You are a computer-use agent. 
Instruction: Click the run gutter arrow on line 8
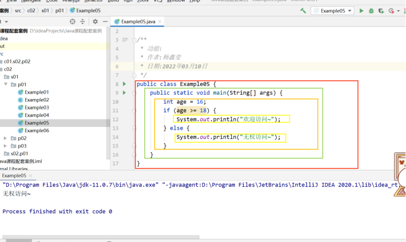[x=124, y=84]
